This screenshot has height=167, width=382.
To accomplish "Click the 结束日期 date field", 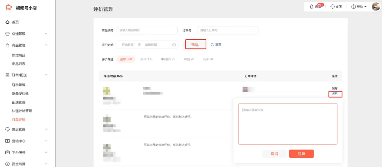I will (x=151, y=45).
